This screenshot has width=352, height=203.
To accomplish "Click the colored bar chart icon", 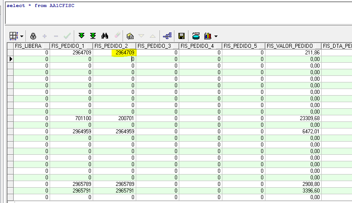I will tap(208, 36).
